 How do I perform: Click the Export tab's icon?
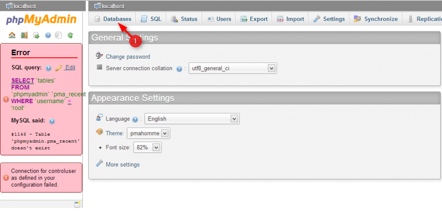coord(243,19)
